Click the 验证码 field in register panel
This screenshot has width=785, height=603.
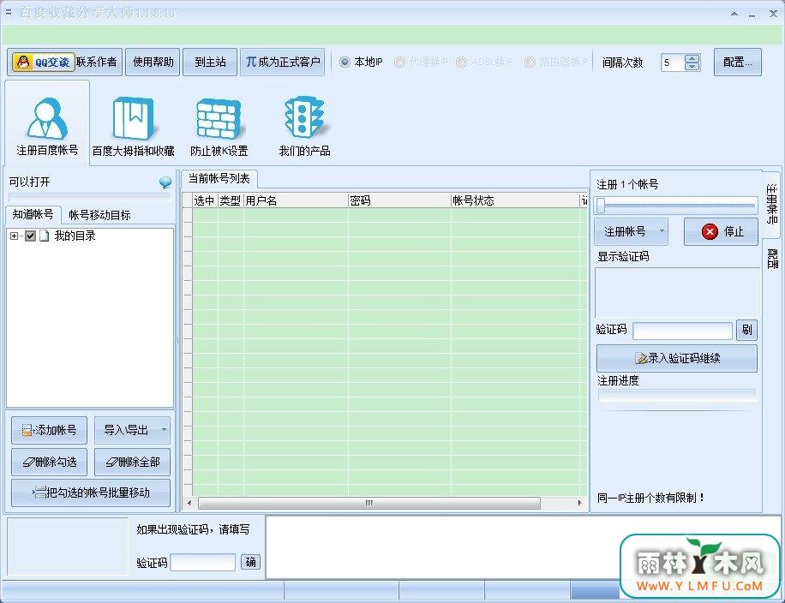682,331
